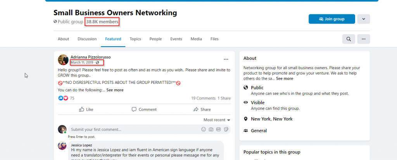
Task: View the 19 Comments
Action: click(203, 98)
